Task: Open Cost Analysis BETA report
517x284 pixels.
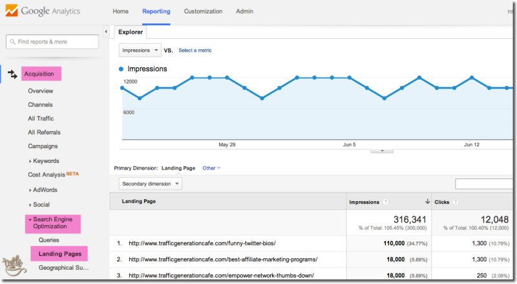Action: tap(54, 175)
